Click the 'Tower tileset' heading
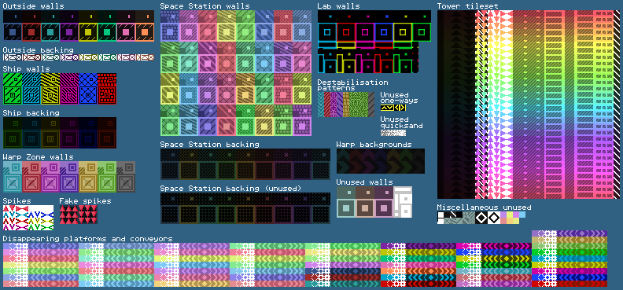 click(x=468, y=6)
